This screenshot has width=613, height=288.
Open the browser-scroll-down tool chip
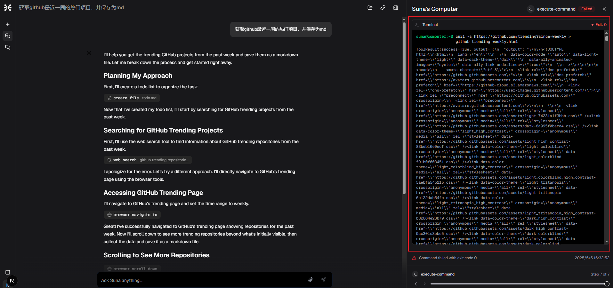132,269
